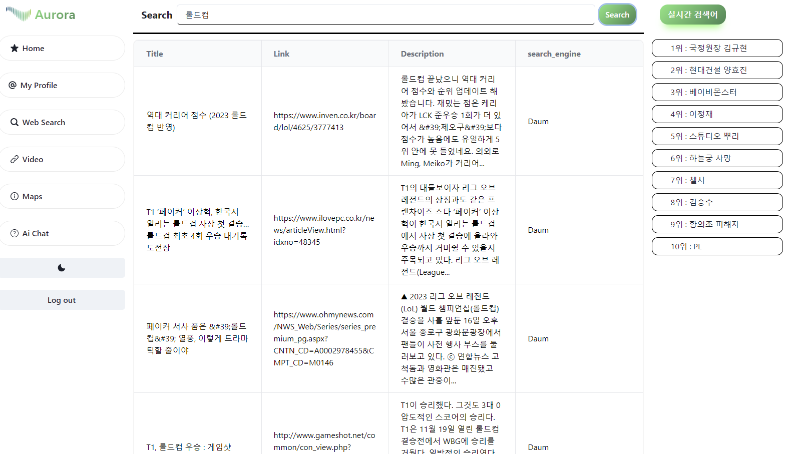Screen dimensions: 796x454
Task: Click the Search label beside the input
Action: point(157,15)
